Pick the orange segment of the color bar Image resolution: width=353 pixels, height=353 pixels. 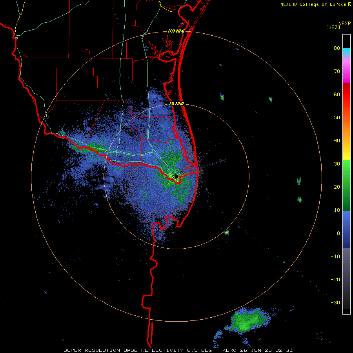pos(346,128)
